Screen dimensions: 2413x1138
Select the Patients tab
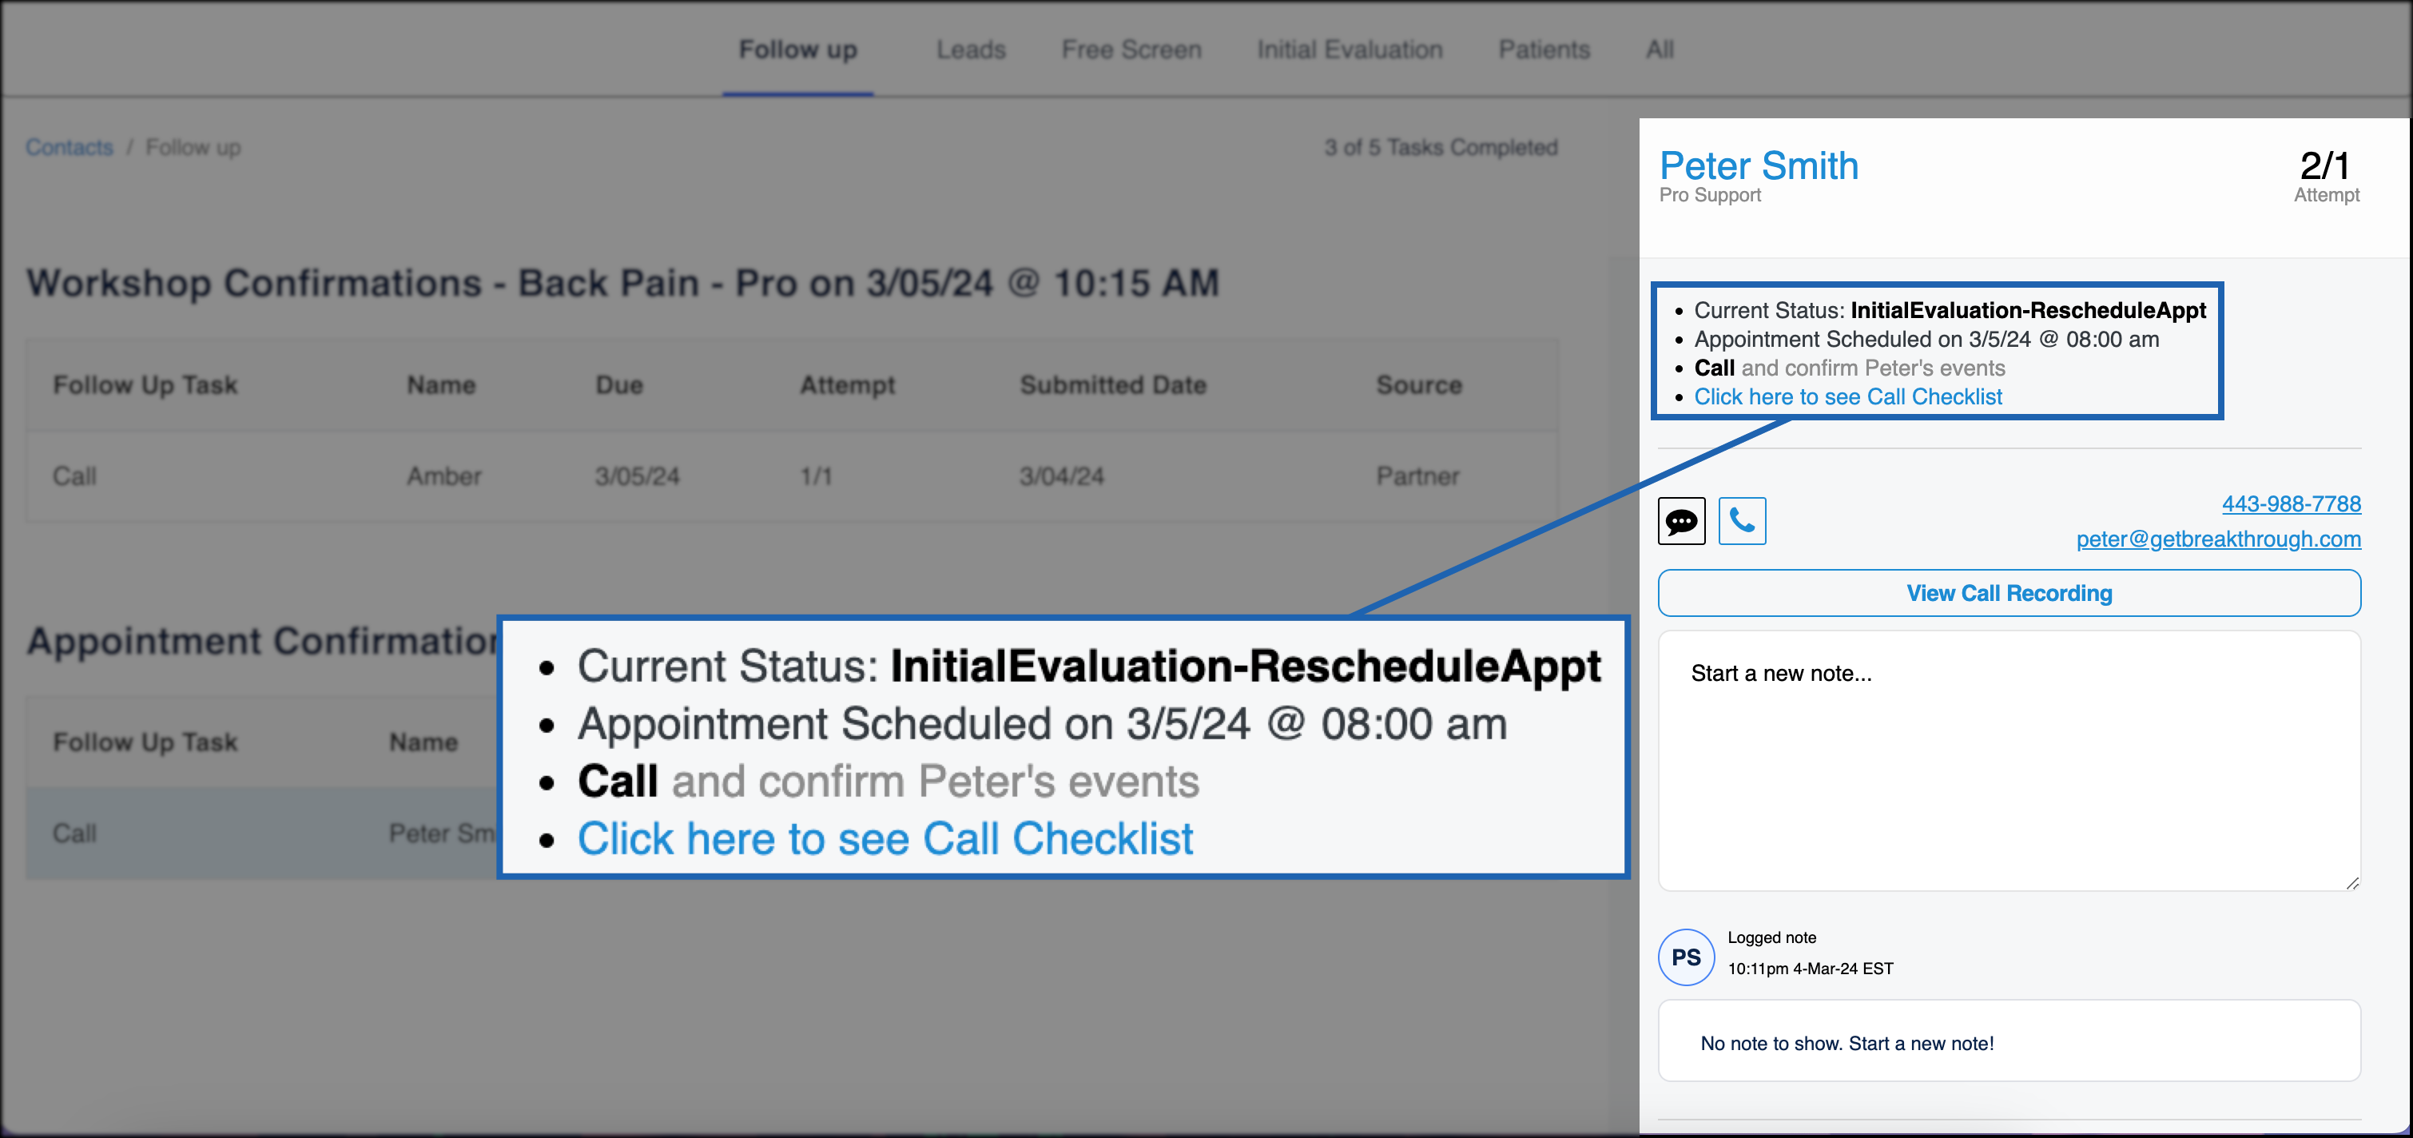click(1544, 50)
